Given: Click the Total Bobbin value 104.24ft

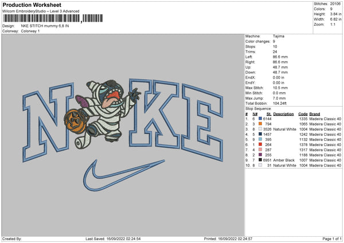Looking at the screenshot, I should (280, 103).
